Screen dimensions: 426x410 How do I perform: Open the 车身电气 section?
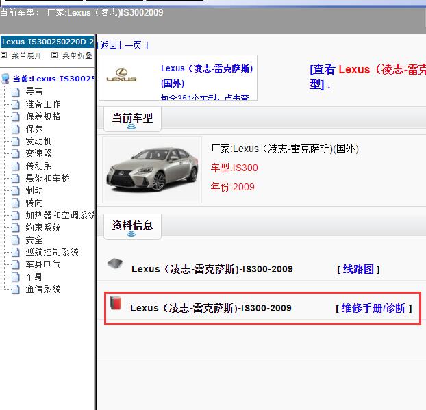tap(43, 264)
